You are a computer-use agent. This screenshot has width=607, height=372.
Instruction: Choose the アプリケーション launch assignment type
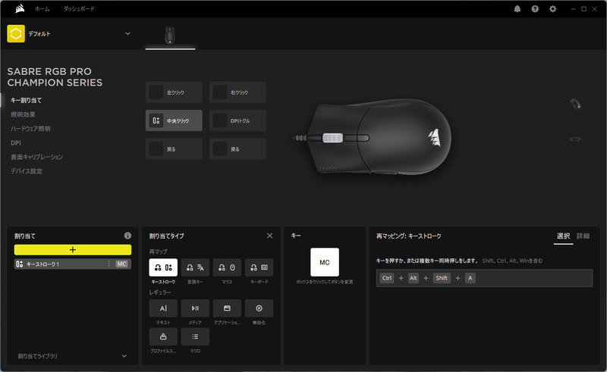(227, 308)
